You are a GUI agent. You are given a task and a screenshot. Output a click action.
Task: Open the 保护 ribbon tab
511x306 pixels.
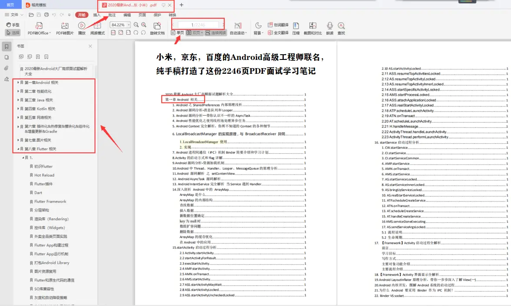(x=157, y=15)
